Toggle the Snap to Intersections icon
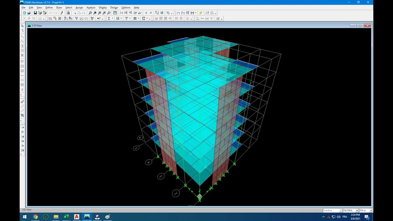This screenshot has width=393, height=221. (22, 137)
